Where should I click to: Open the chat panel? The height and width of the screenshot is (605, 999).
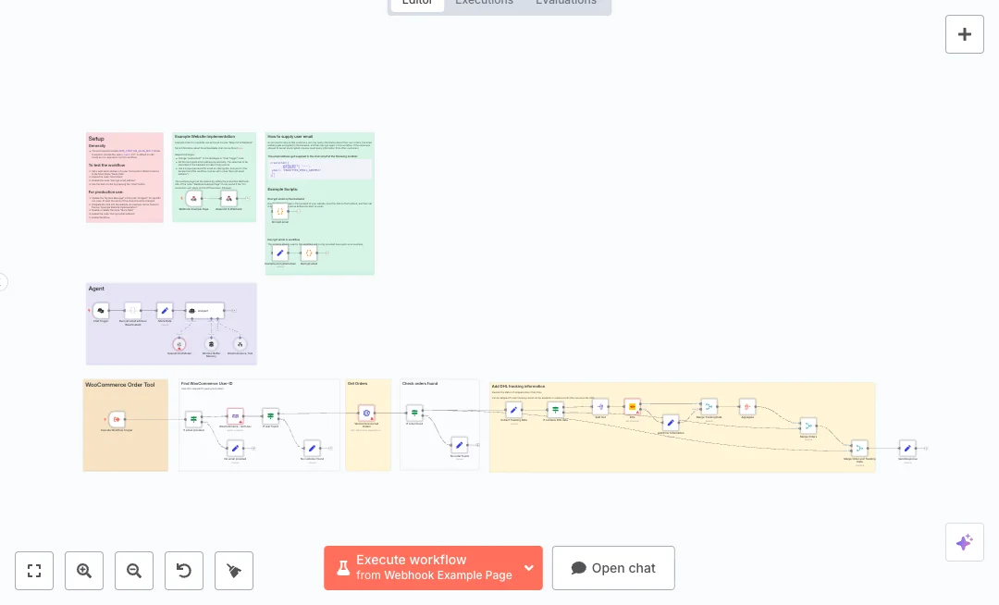[613, 568]
